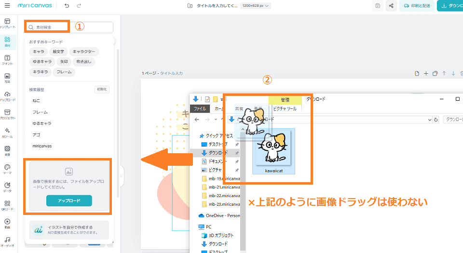Image resolution: width=463 pixels, height=253 pixels.
Task: Add a new page with plus icon
Action: click(426, 73)
